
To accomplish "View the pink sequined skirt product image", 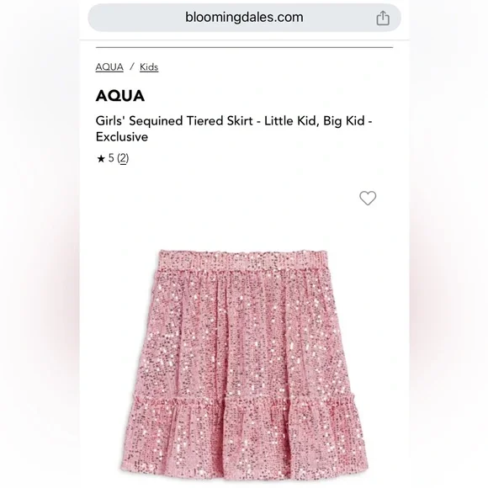I will [x=244, y=362].
